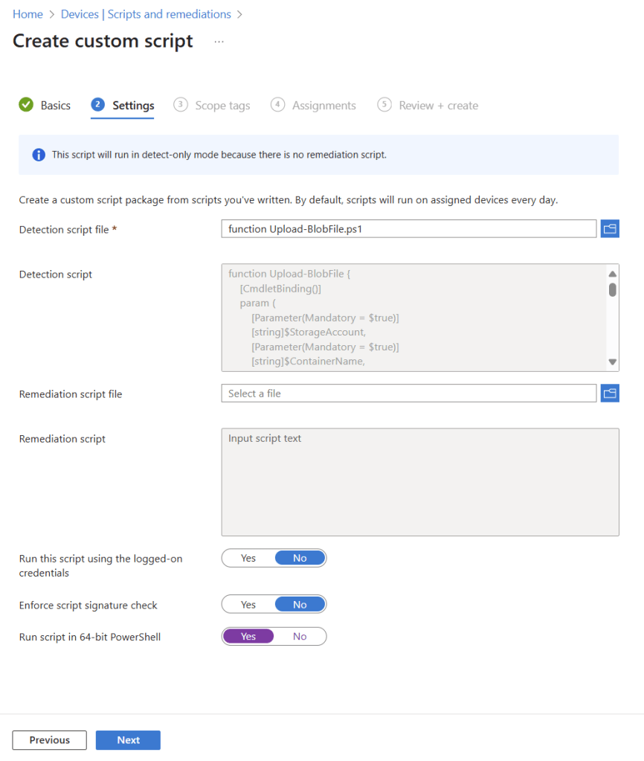Jump to the Assignments step

click(323, 106)
